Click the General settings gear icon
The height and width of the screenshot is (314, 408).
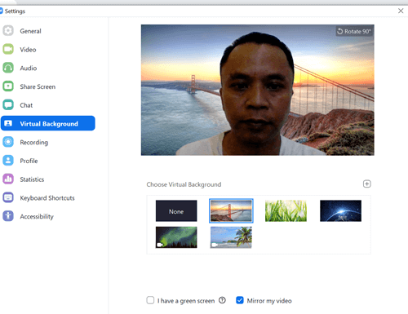(8, 31)
